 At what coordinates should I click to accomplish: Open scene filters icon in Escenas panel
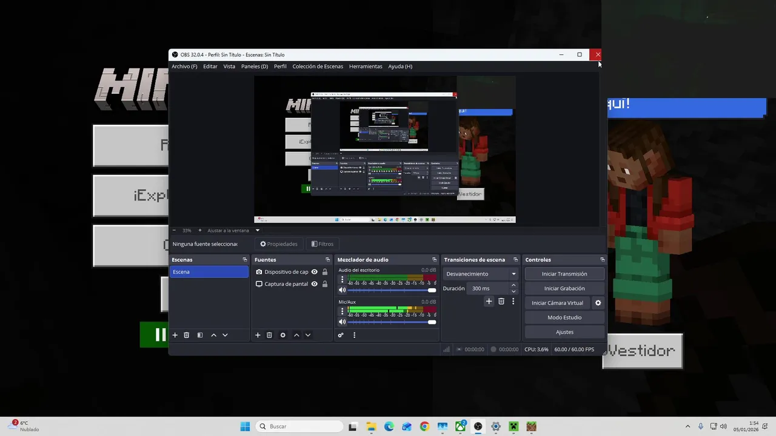point(200,335)
